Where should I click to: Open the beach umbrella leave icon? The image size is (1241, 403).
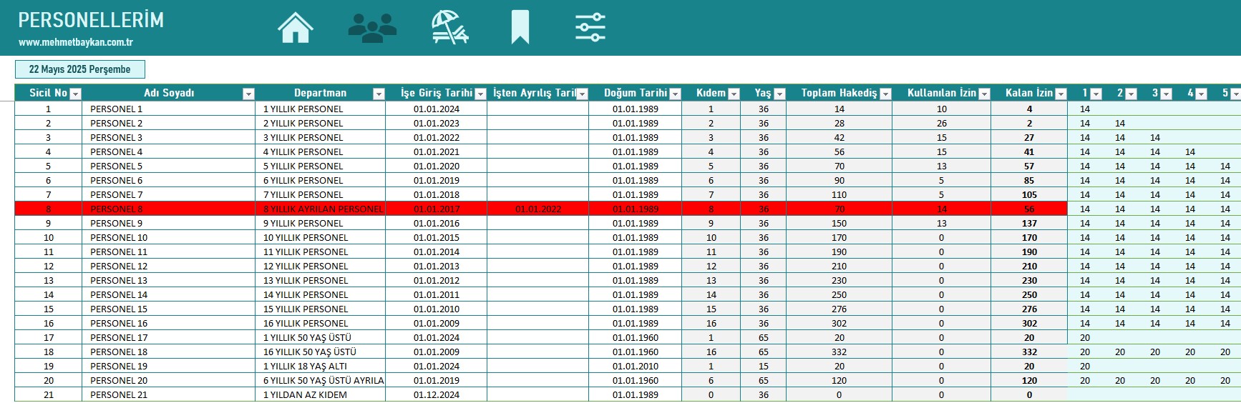click(449, 27)
